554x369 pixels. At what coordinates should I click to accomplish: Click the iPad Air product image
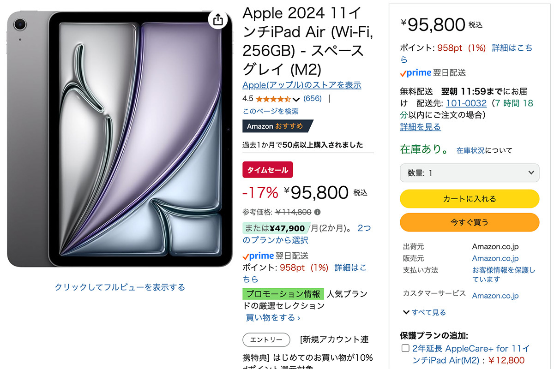120,139
